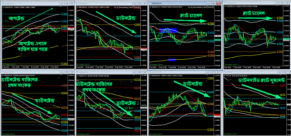Click the chart shift marker in AUDUSD chart

click(277, 6)
